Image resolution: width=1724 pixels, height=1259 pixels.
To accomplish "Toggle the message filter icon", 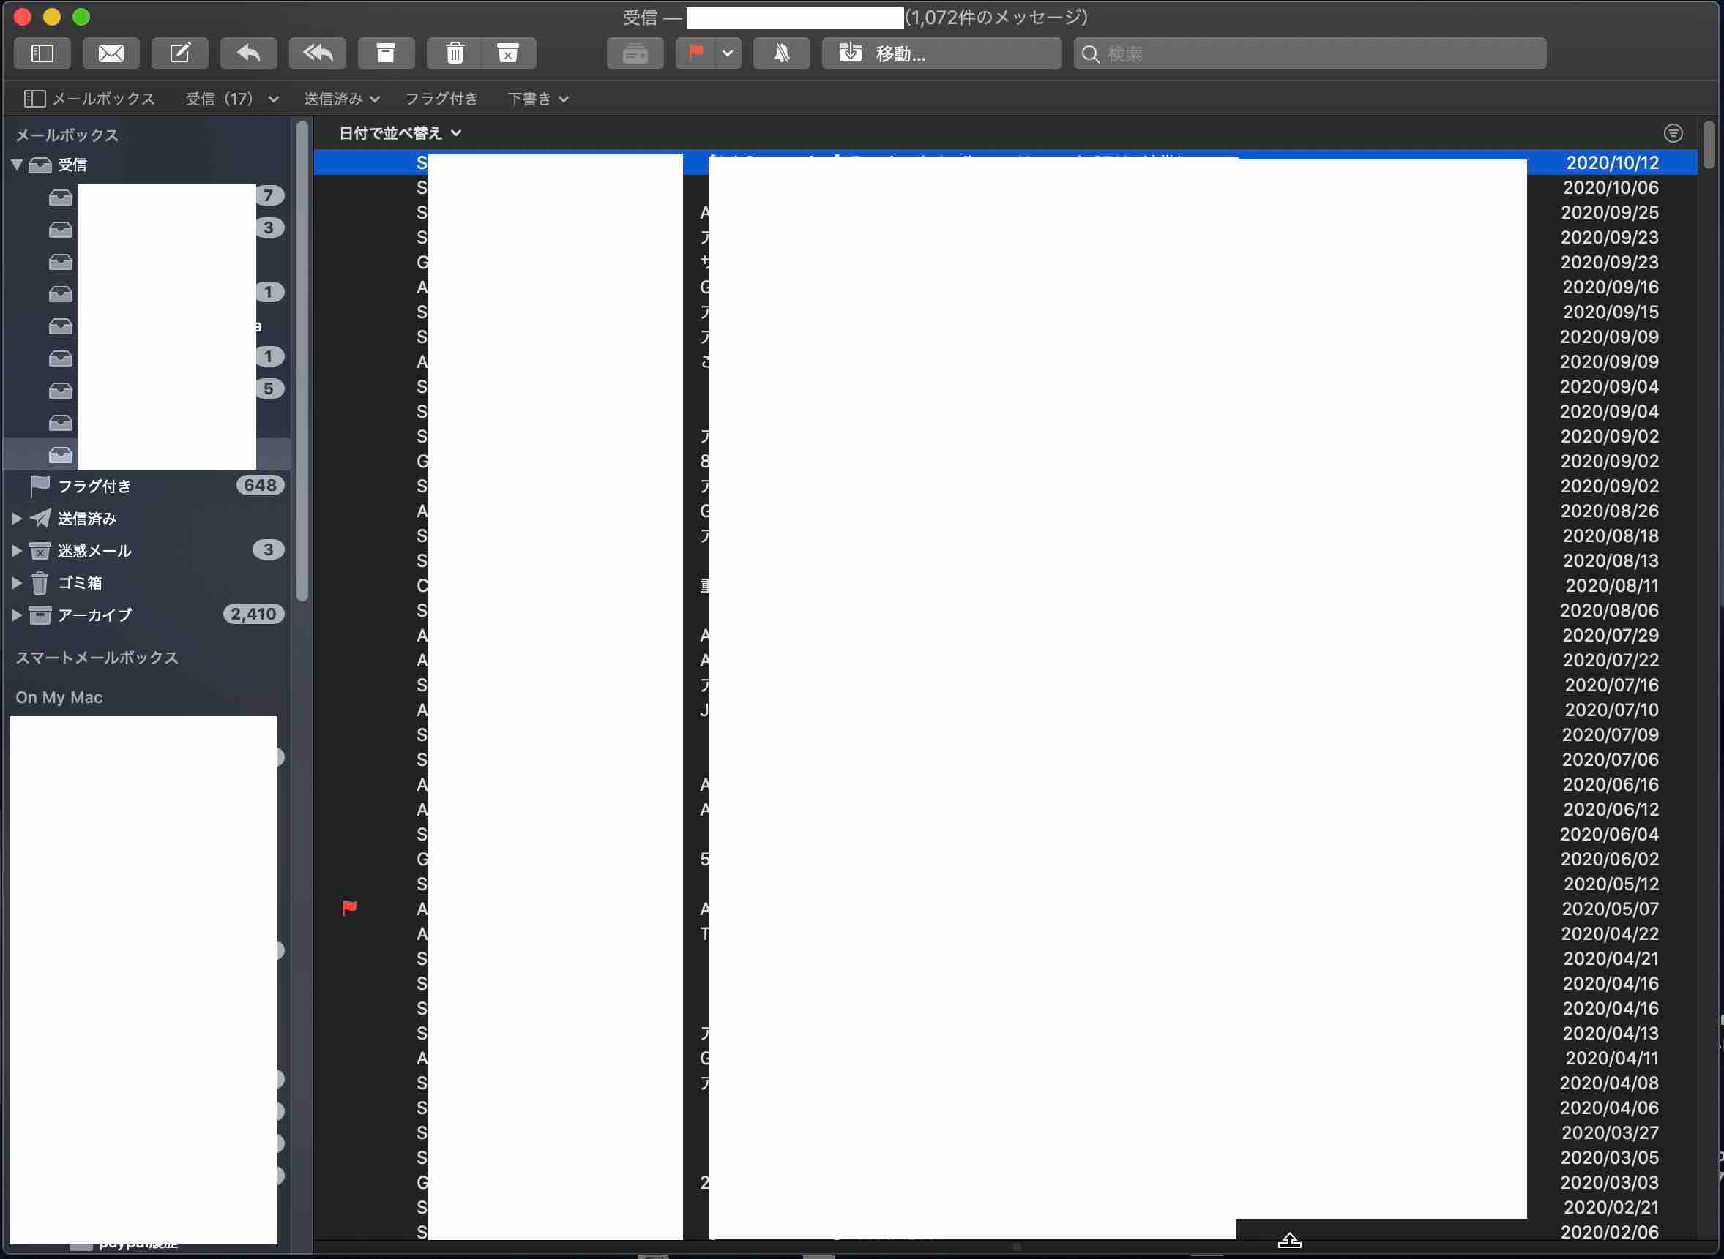I will click(x=1672, y=133).
